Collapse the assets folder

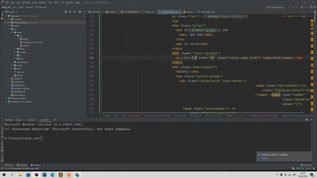tap(12, 32)
